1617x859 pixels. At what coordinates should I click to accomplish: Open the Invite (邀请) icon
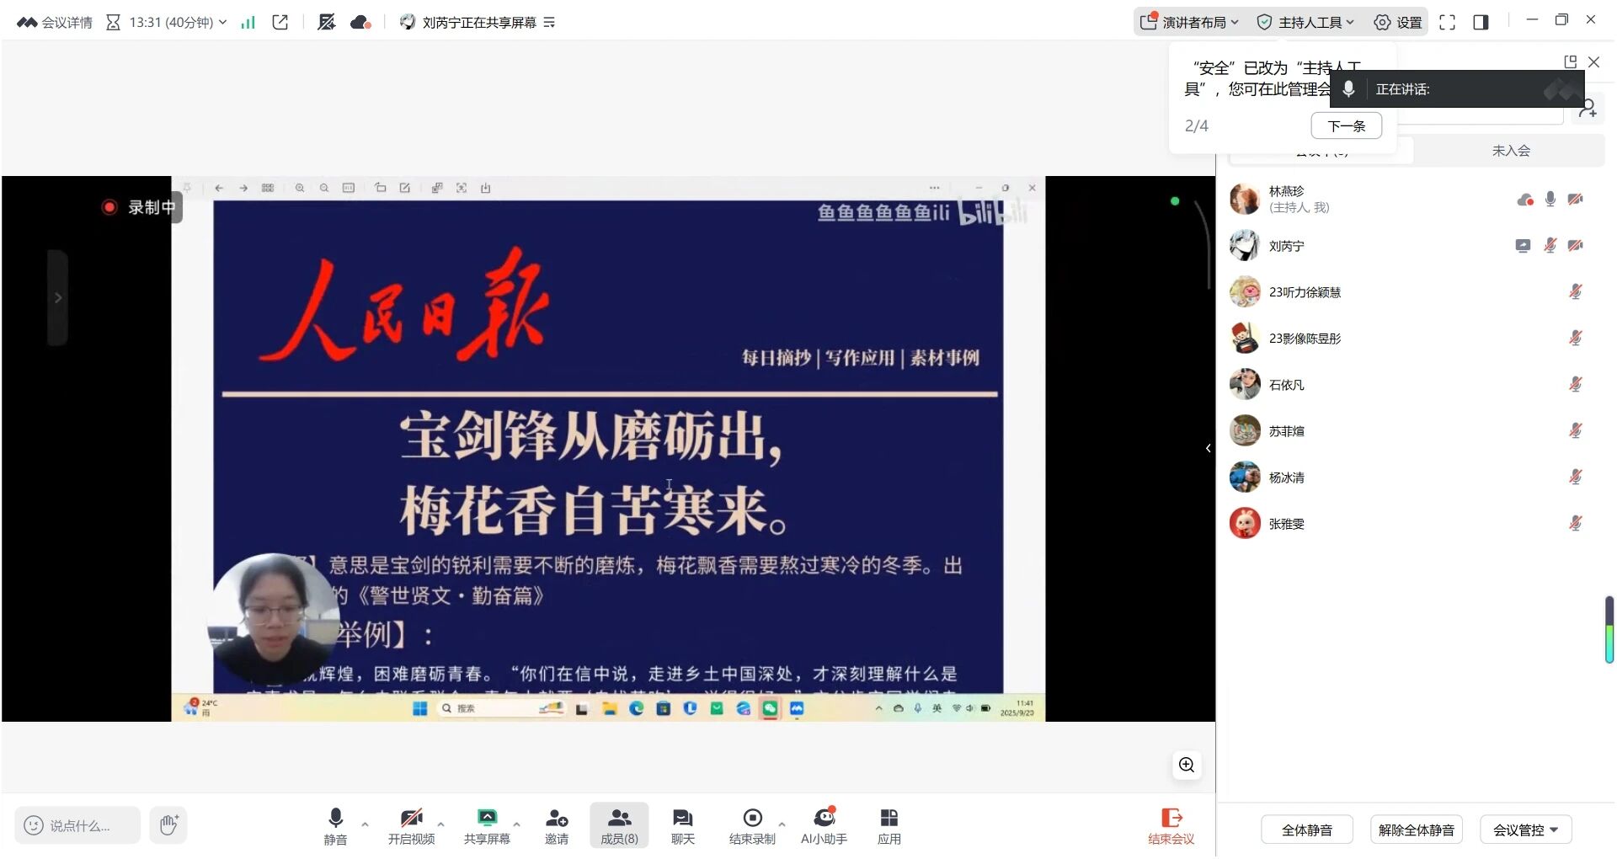click(x=556, y=824)
